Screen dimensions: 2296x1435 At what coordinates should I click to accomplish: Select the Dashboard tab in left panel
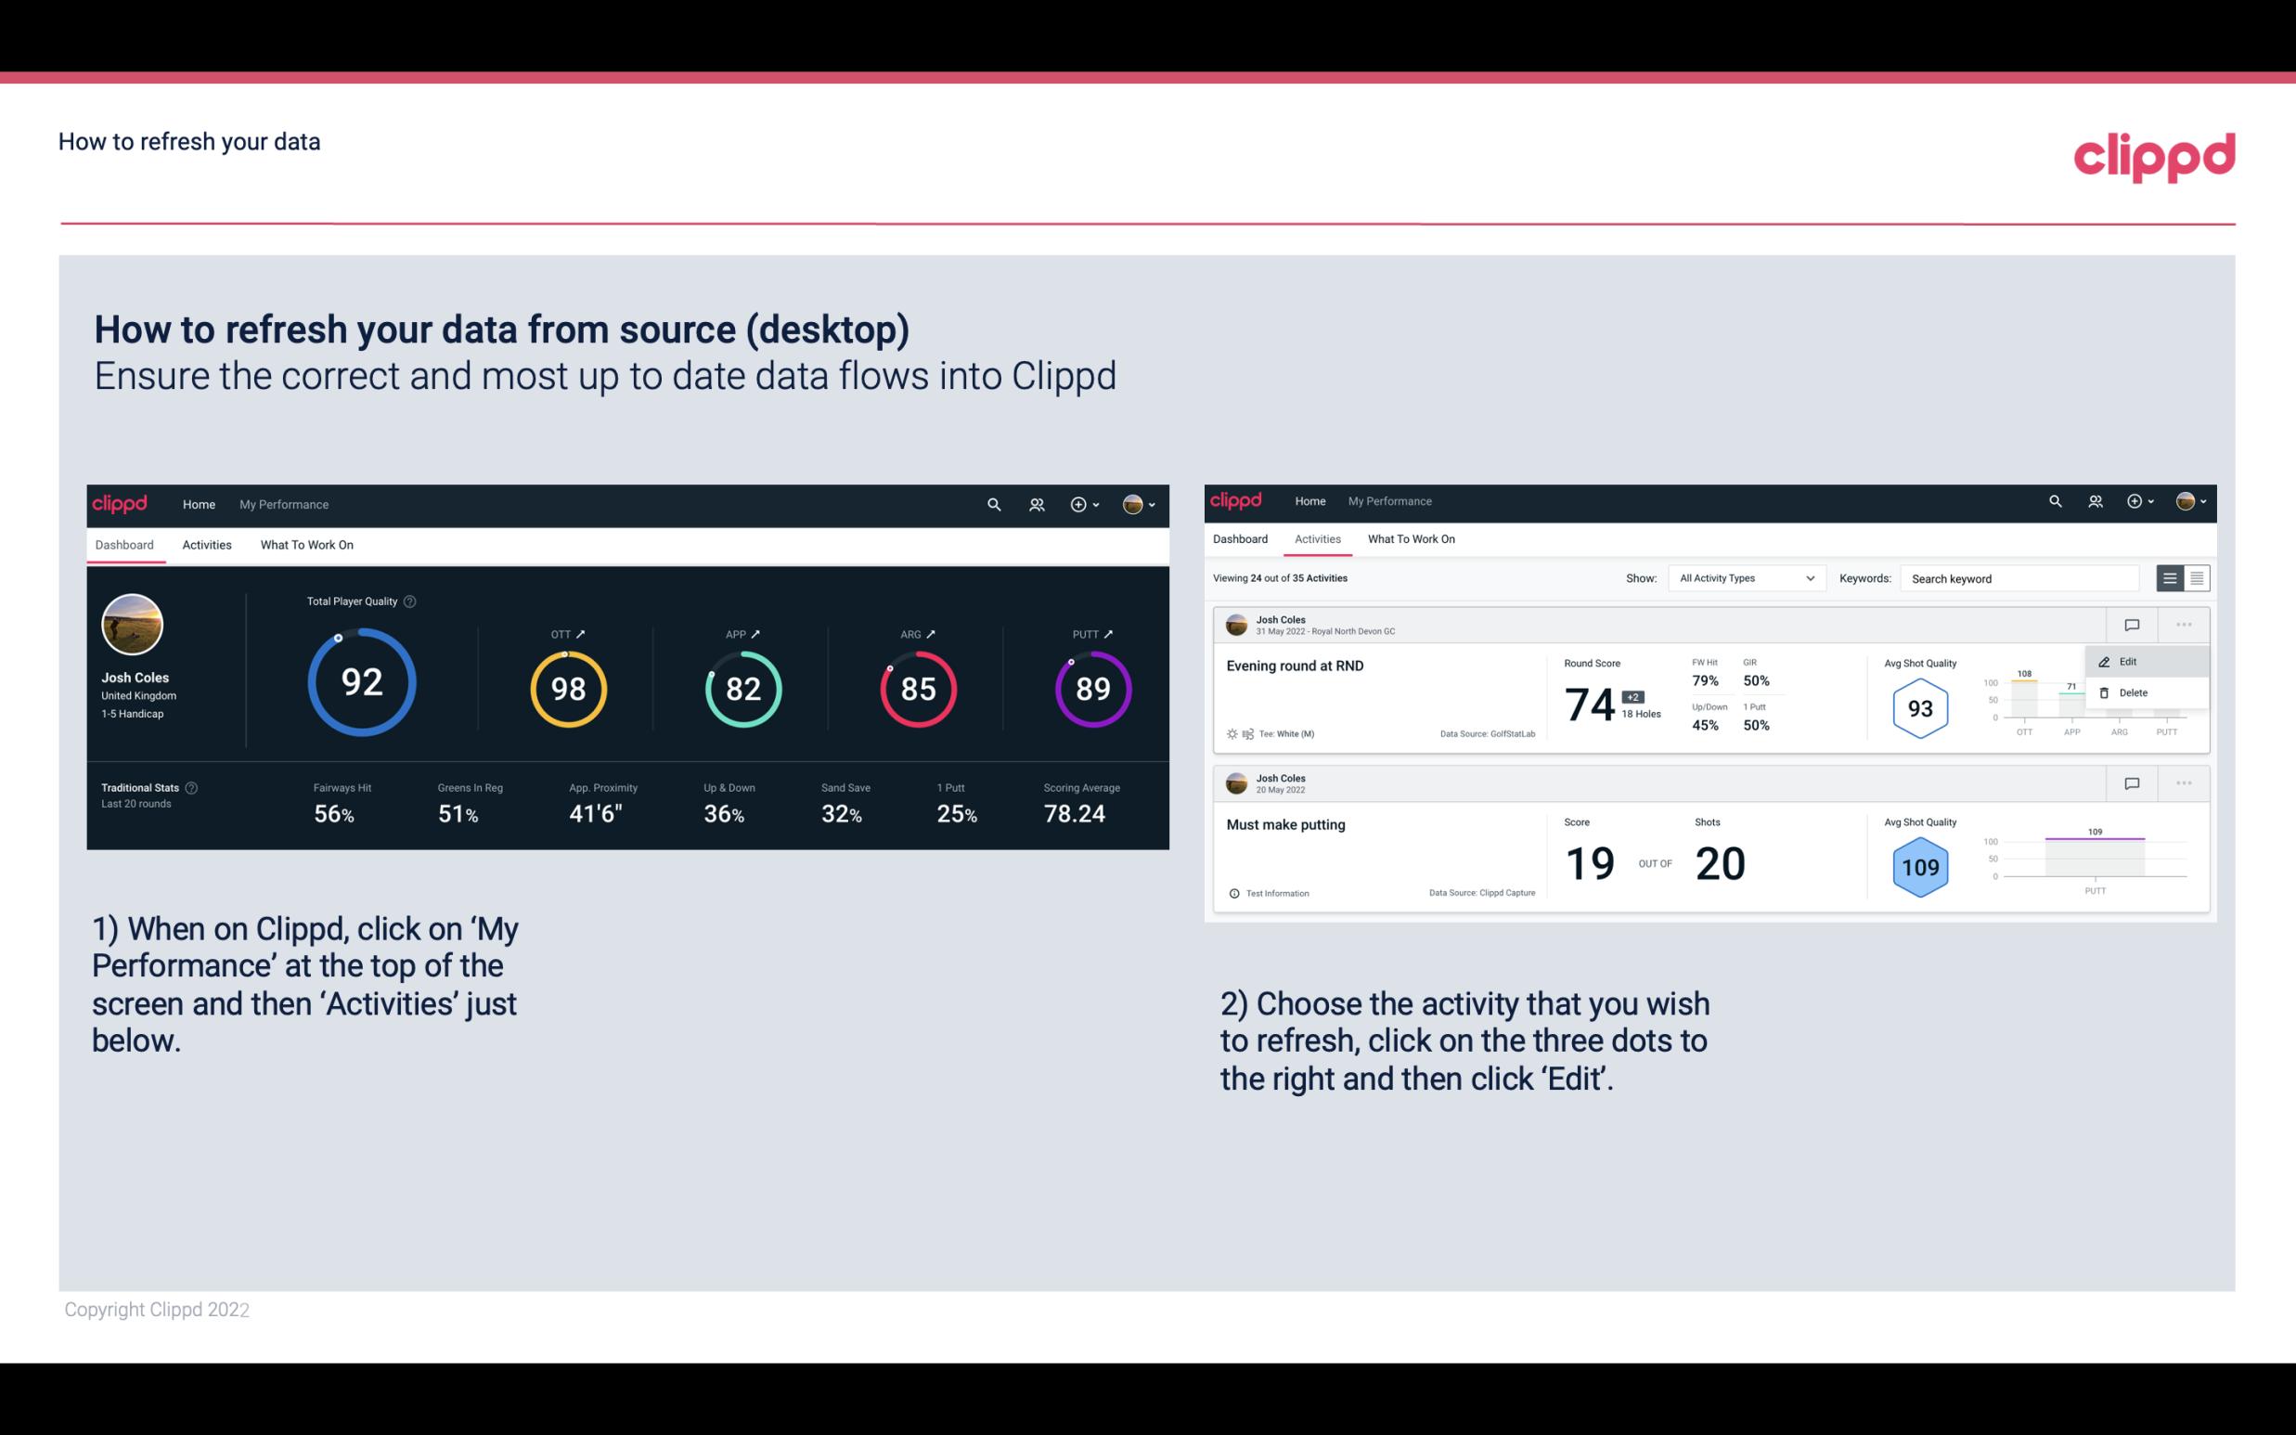124,544
